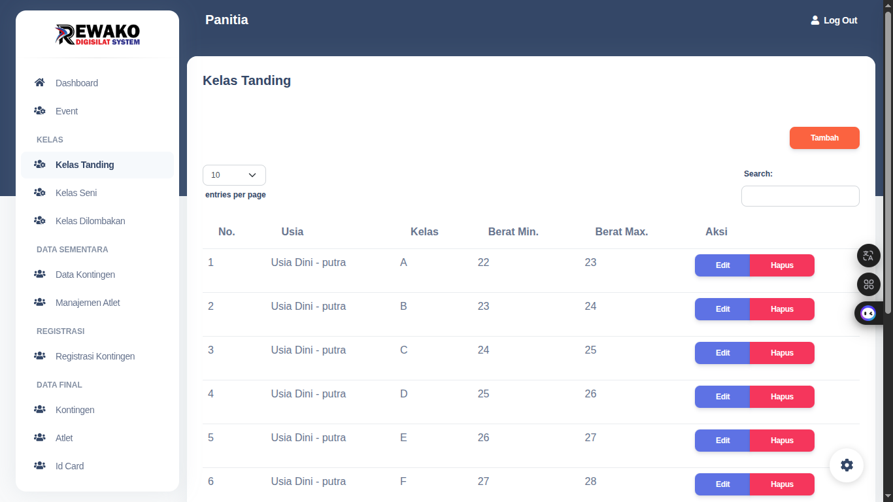Select Id Card in sidebar
This screenshot has height=502, width=893.
coord(69,466)
